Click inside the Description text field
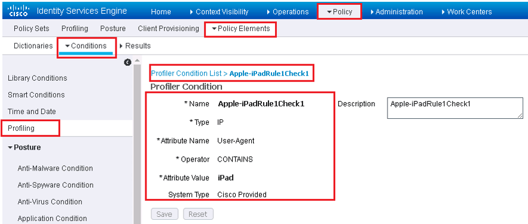 coord(455,108)
